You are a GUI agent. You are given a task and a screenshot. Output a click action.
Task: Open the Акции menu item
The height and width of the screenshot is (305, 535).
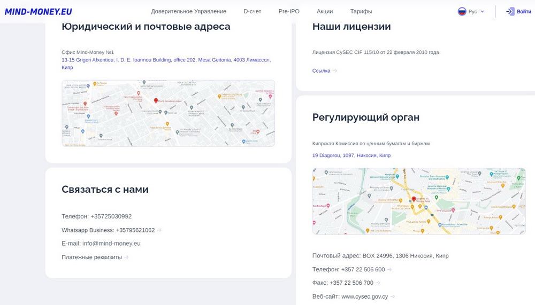[x=325, y=11]
